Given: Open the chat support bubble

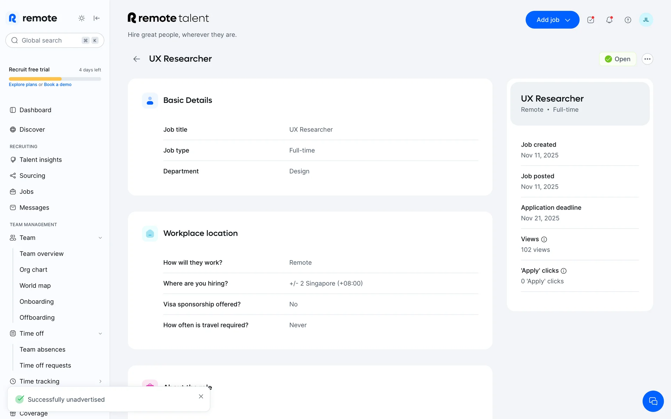Looking at the screenshot, I should (653, 401).
